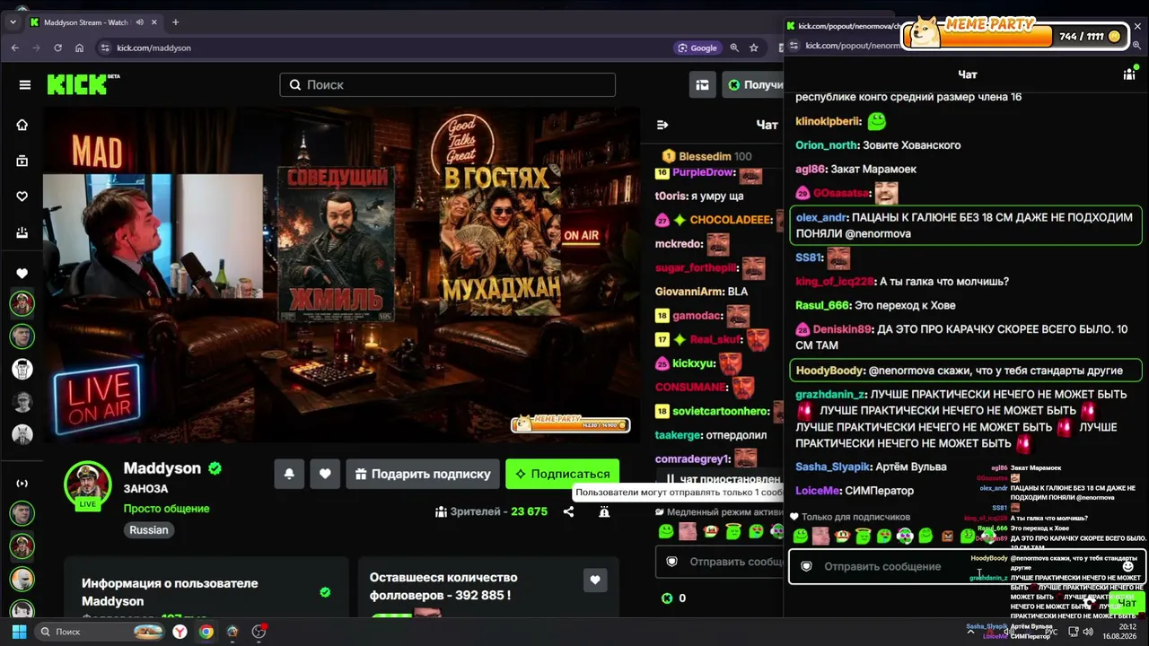This screenshot has height=646, width=1149.
Task: Open OBS Studio from taskbar
Action: tap(259, 632)
